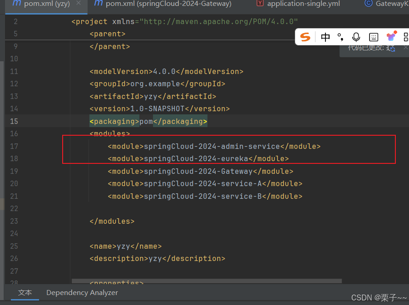Switch to the Dependency Analyzer tab
409x305 pixels.
[82, 292]
